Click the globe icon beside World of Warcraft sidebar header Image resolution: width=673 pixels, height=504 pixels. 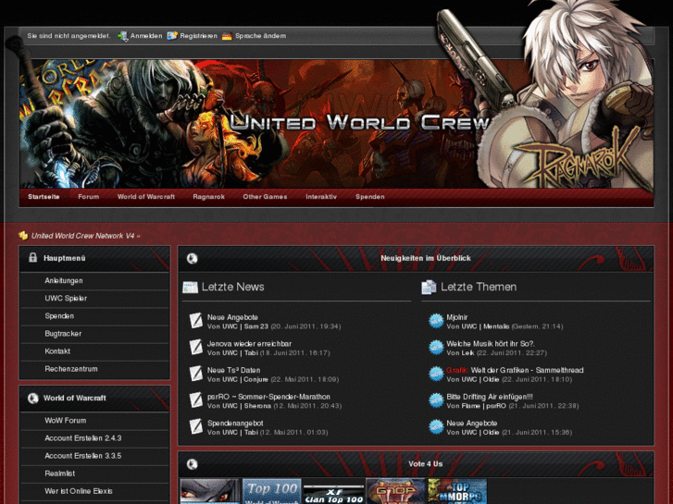click(32, 398)
